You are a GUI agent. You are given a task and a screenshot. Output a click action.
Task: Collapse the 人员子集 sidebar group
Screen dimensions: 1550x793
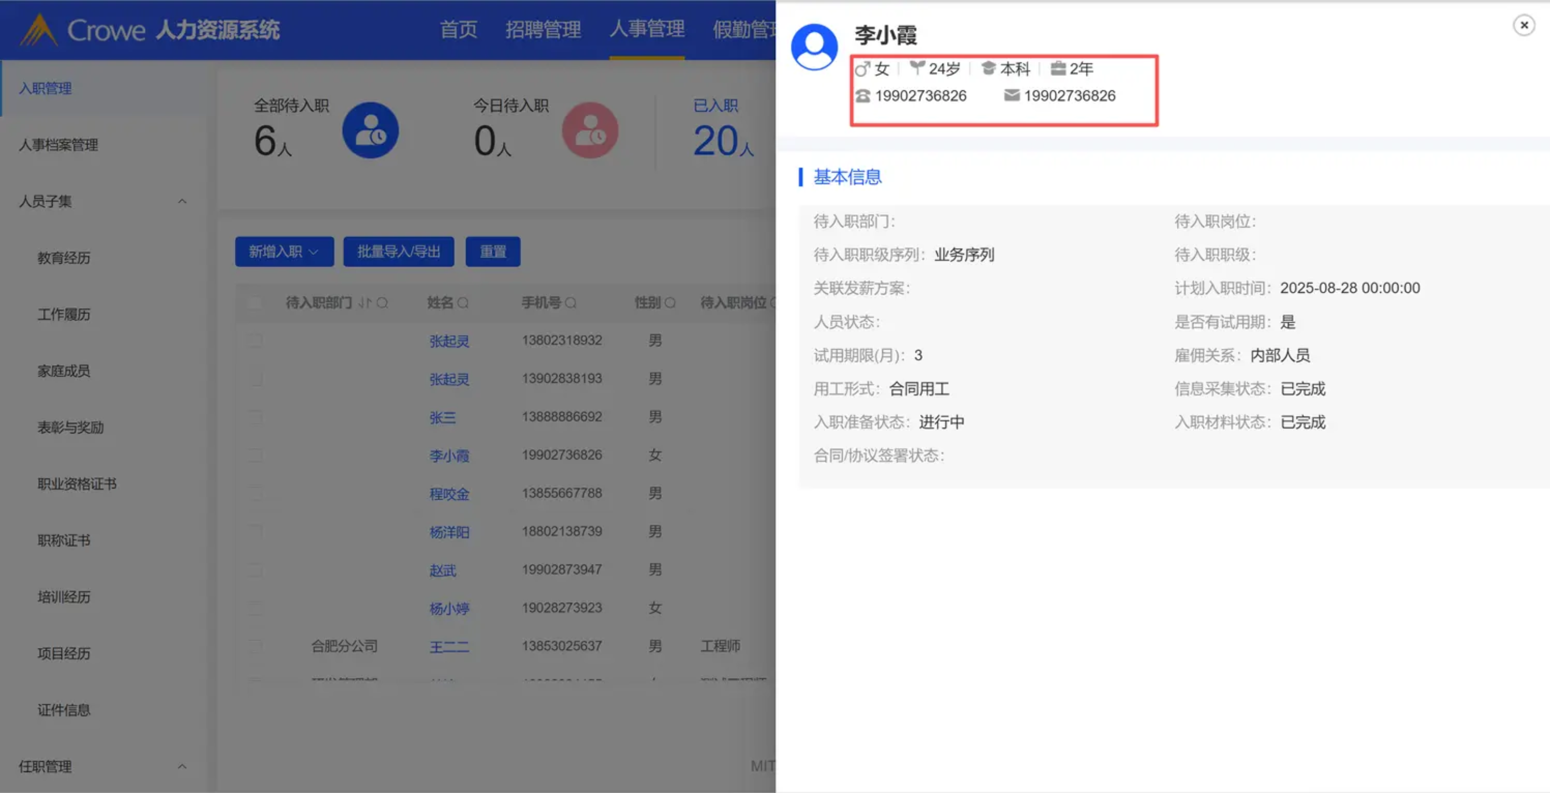point(182,201)
